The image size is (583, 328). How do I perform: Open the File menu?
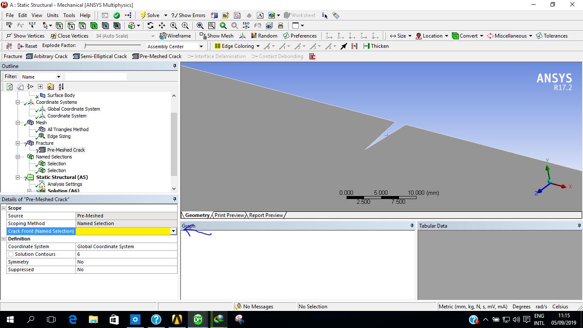coord(10,15)
